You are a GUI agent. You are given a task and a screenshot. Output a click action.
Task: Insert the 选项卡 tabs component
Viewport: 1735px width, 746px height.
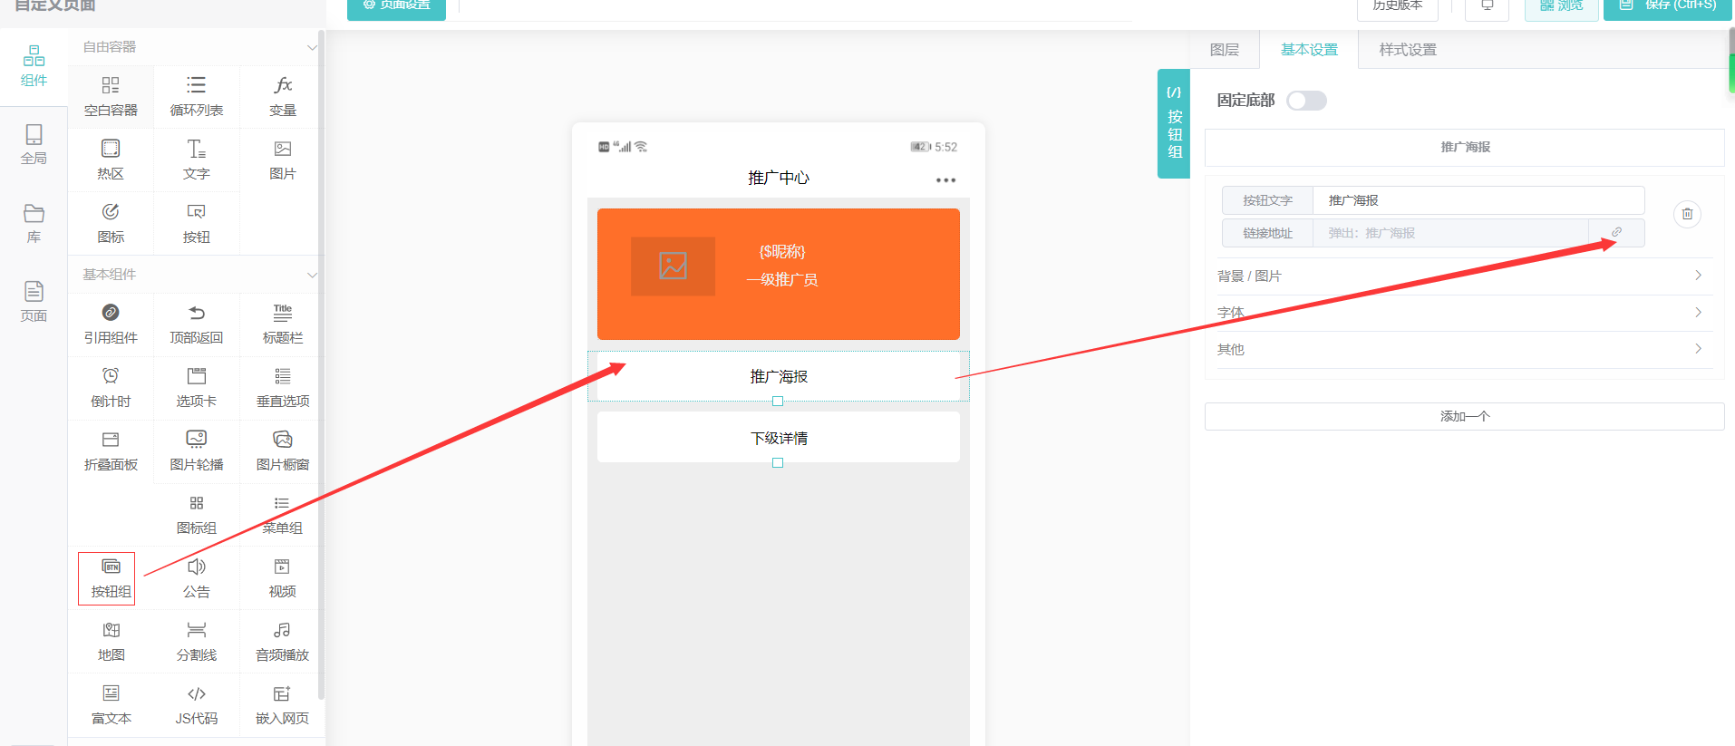[x=197, y=387]
